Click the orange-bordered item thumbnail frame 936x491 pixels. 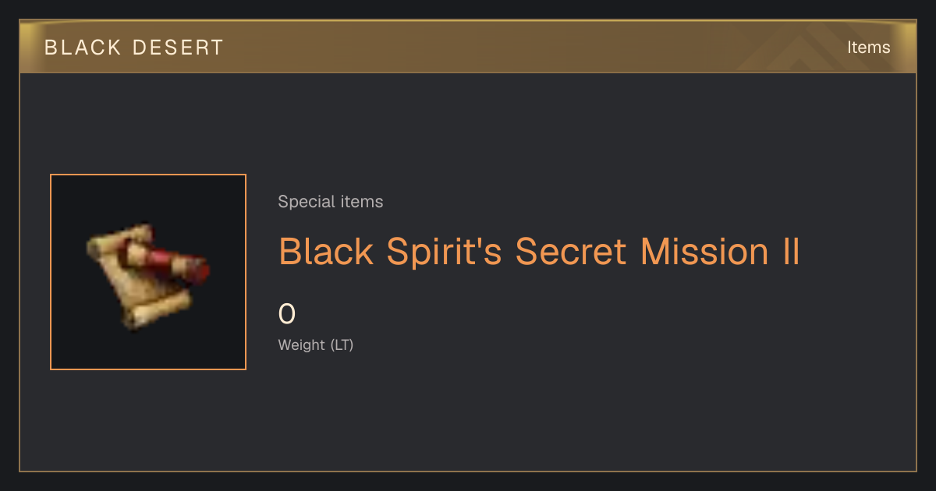tap(148, 272)
